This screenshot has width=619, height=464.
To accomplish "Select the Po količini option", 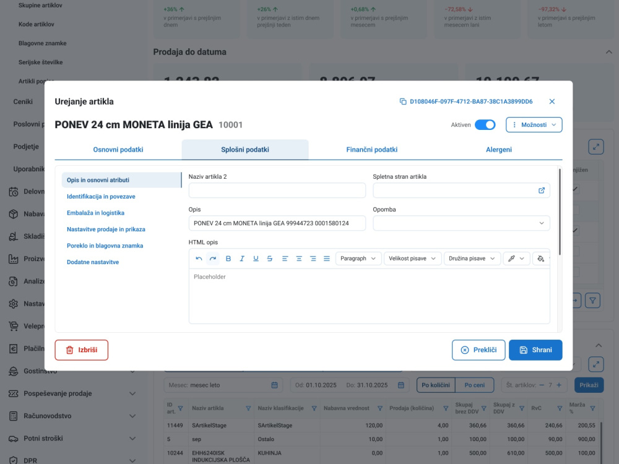I will (435, 385).
